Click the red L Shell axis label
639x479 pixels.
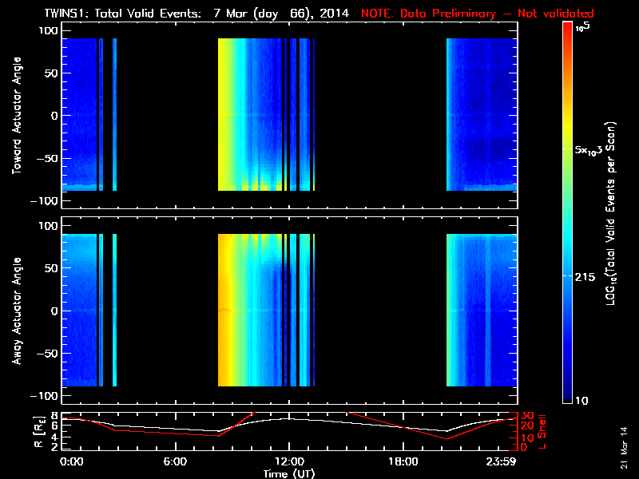544,429
